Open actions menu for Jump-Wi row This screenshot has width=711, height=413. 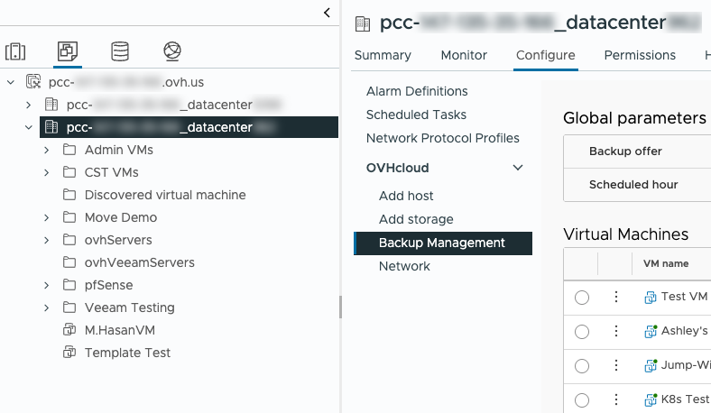615,365
